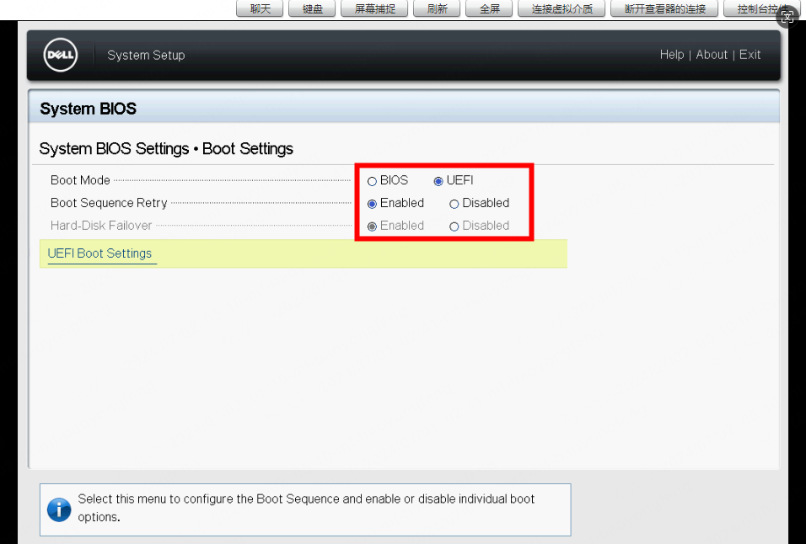This screenshot has height=544, width=806.
Task: Click the 键盘 (keyboard) toolbar button
Action: pyautogui.click(x=312, y=8)
